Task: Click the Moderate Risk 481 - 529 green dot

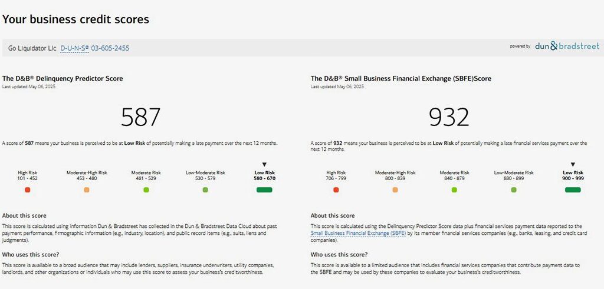Action: coord(146,190)
